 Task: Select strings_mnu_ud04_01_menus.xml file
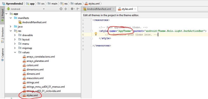(46, 87)
